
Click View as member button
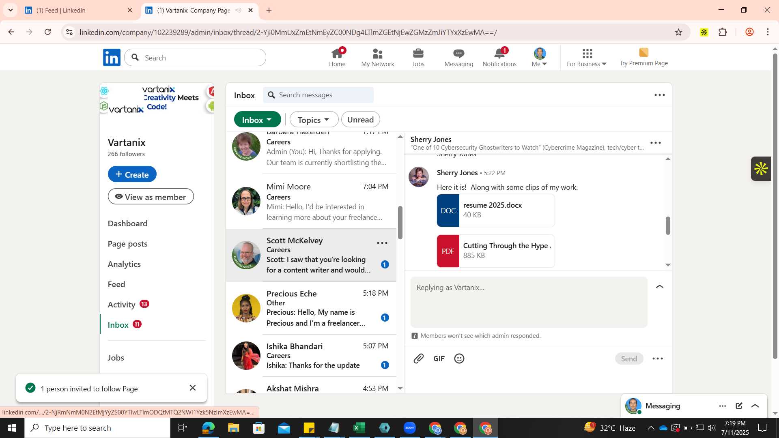coord(151,197)
